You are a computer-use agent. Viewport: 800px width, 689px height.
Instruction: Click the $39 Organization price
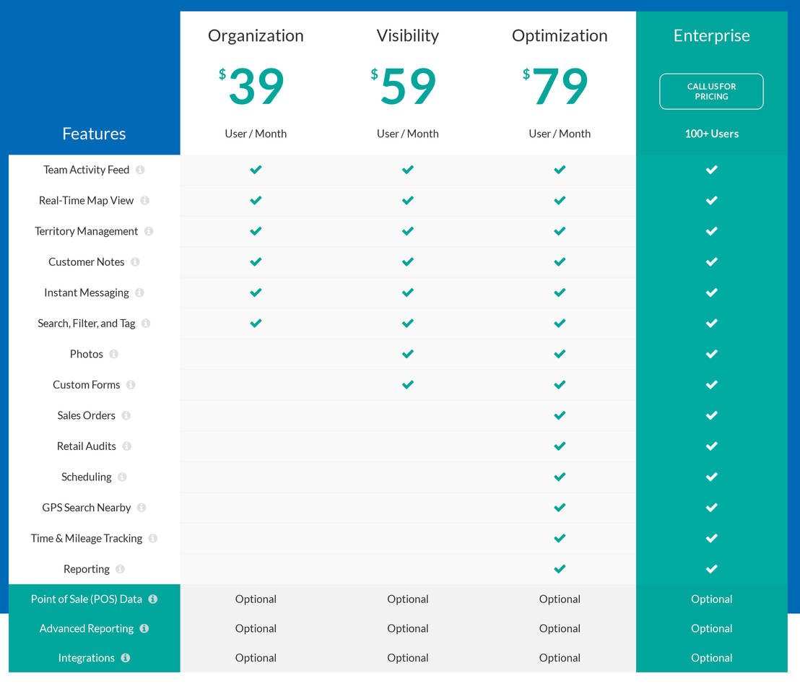pos(251,86)
